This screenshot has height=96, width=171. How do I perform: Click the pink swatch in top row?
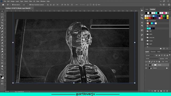click(164, 13)
